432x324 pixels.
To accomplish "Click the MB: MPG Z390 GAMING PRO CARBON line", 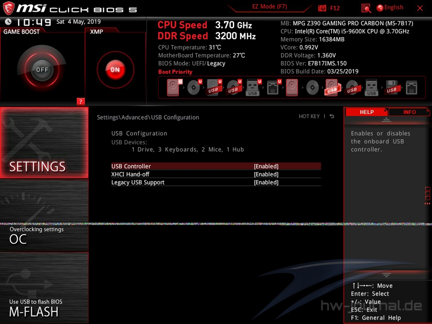I will [x=347, y=23].
